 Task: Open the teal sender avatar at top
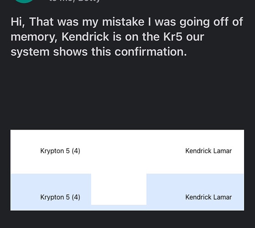tap(24, 1)
